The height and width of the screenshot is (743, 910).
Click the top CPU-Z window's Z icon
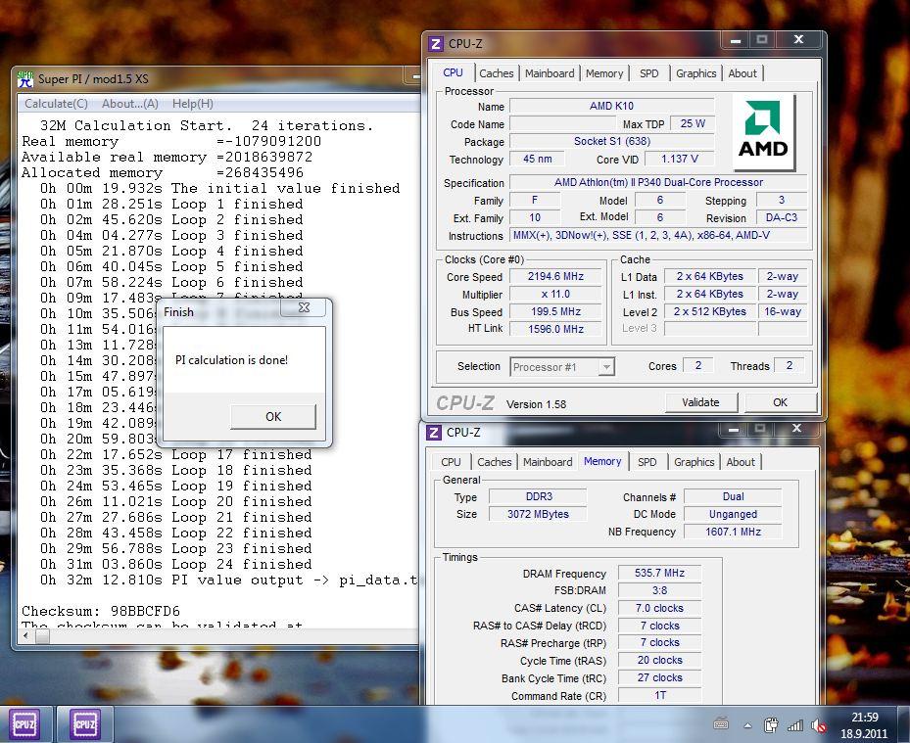[x=435, y=43]
